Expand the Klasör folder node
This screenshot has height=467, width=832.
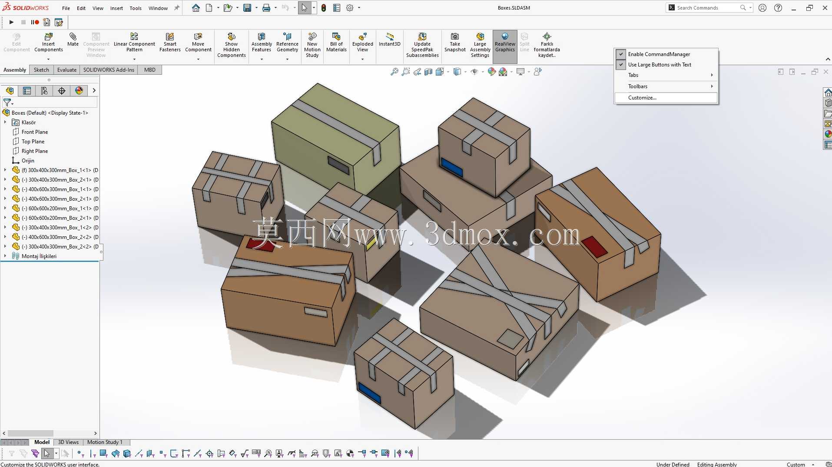pos(5,123)
